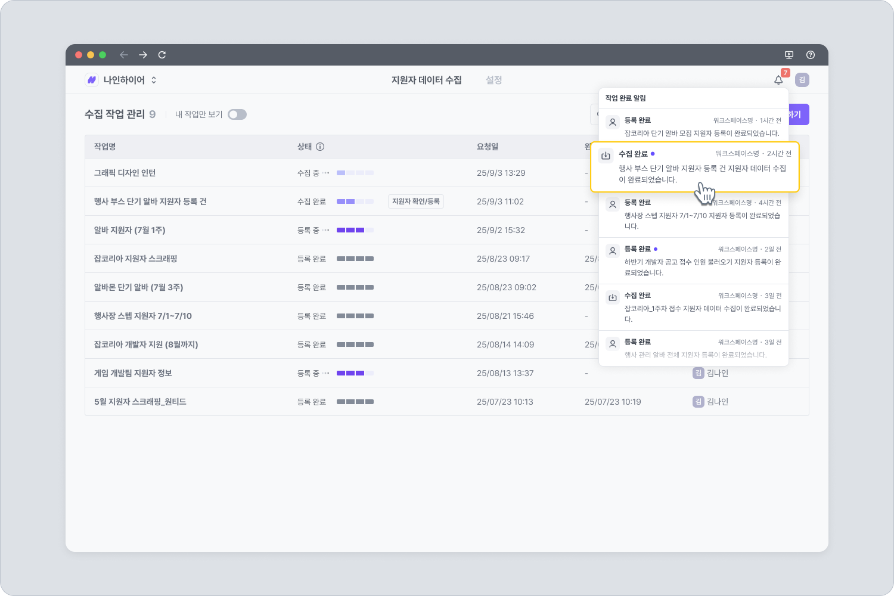This screenshot has width=894, height=596.
Task: Click the info icon beside 상태 column
Action: pos(320,147)
